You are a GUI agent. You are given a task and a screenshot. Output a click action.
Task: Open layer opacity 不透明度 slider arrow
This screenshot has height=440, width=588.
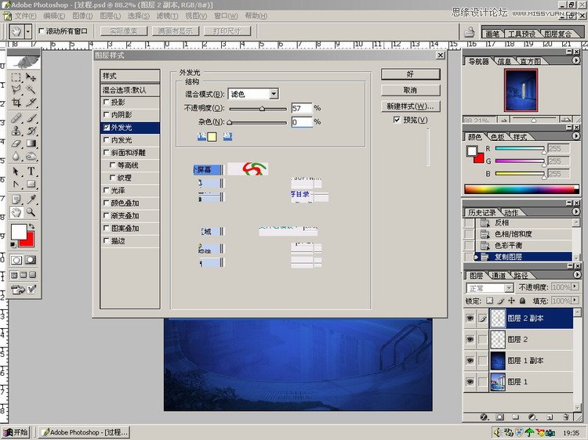tap(575, 287)
